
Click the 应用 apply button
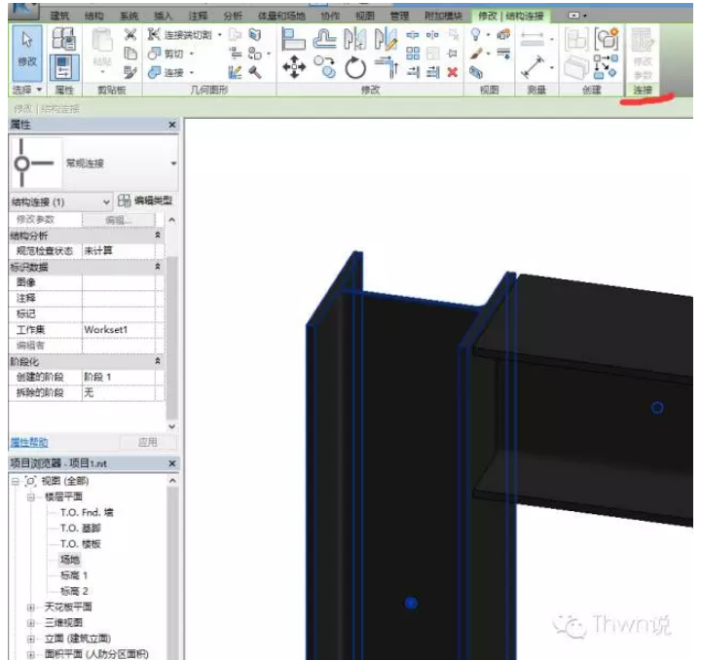coord(148,443)
